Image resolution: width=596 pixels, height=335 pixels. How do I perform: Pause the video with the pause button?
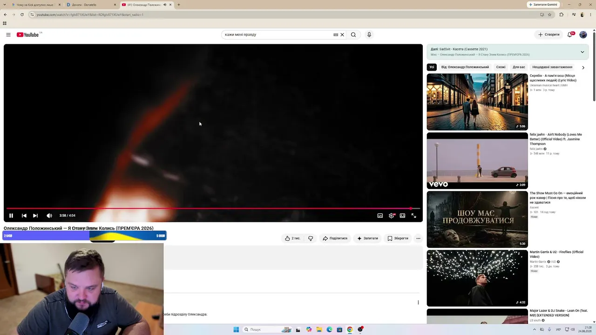(x=11, y=215)
